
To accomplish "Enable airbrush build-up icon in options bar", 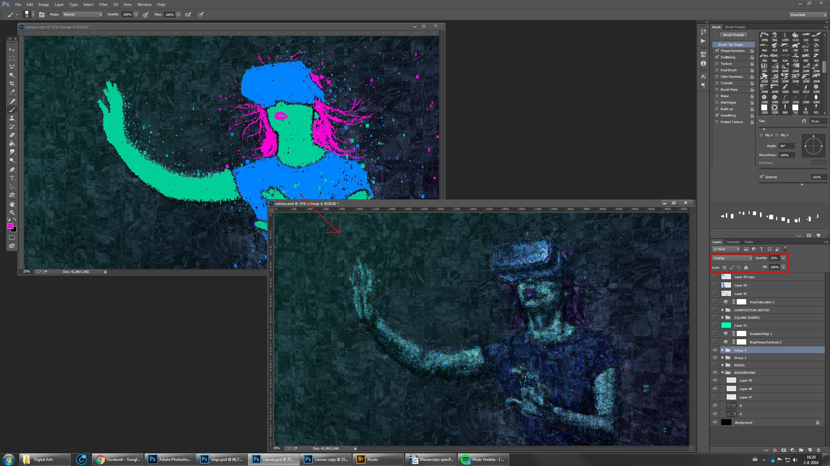I will 188,15.
